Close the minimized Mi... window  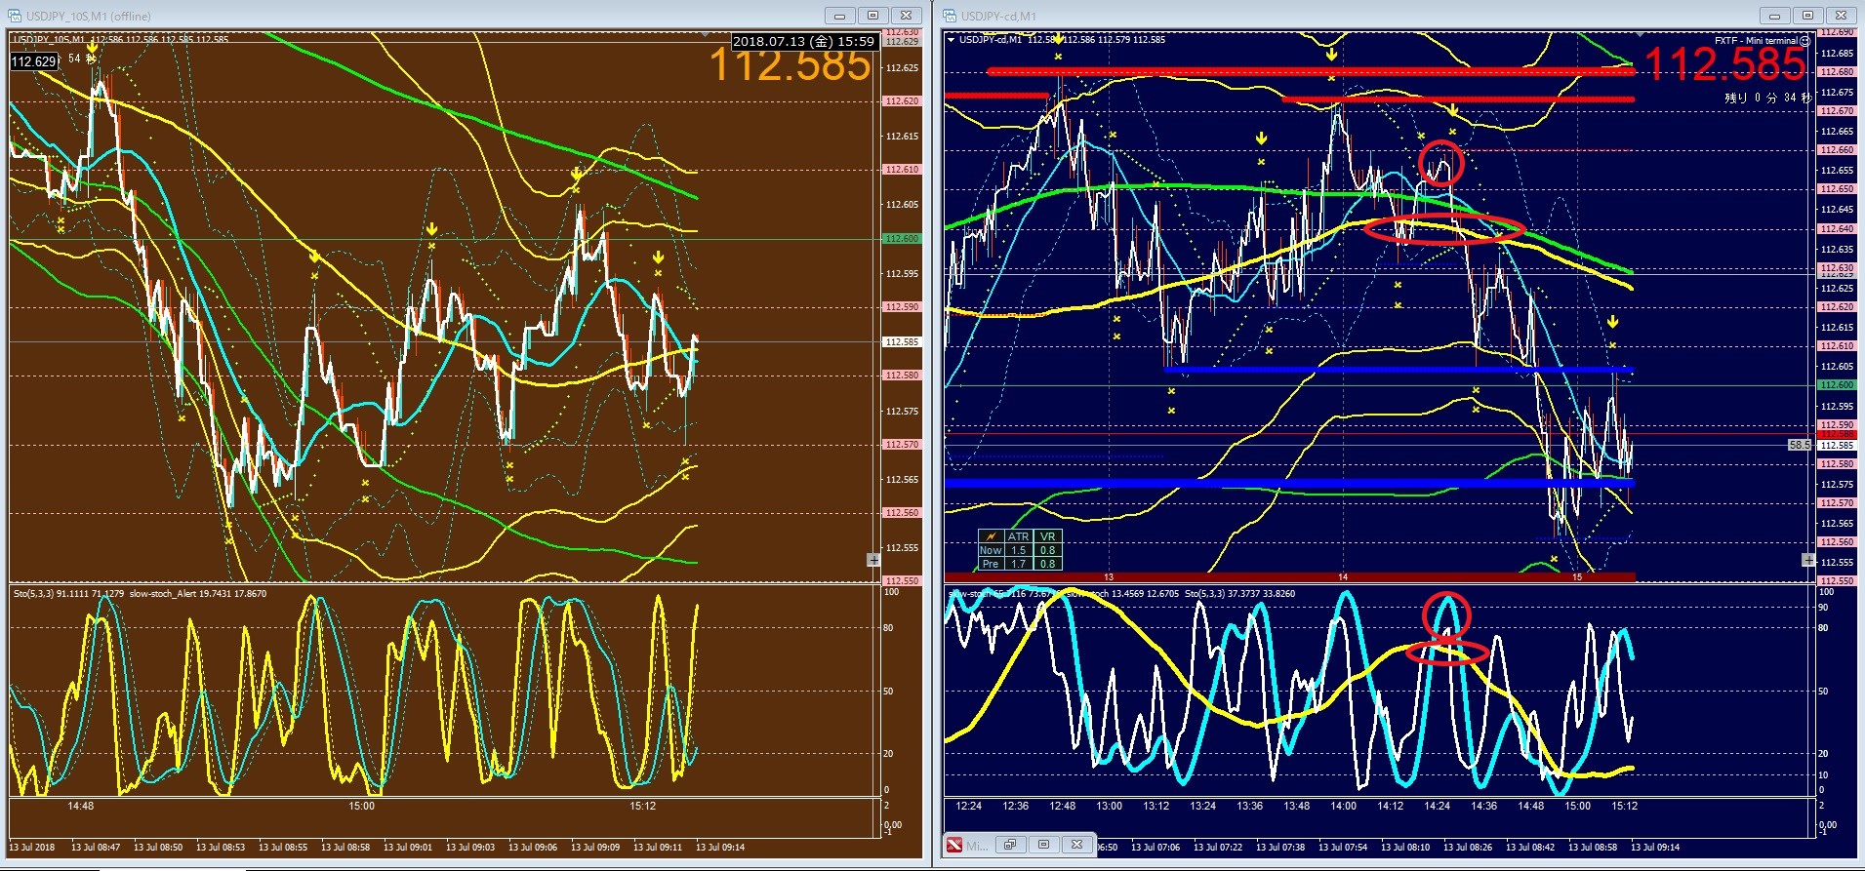tap(1076, 845)
